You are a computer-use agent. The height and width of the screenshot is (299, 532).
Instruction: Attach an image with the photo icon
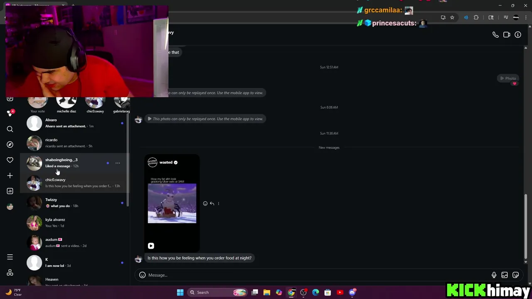(505, 275)
